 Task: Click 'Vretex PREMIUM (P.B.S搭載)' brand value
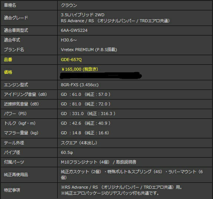point(89,50)
